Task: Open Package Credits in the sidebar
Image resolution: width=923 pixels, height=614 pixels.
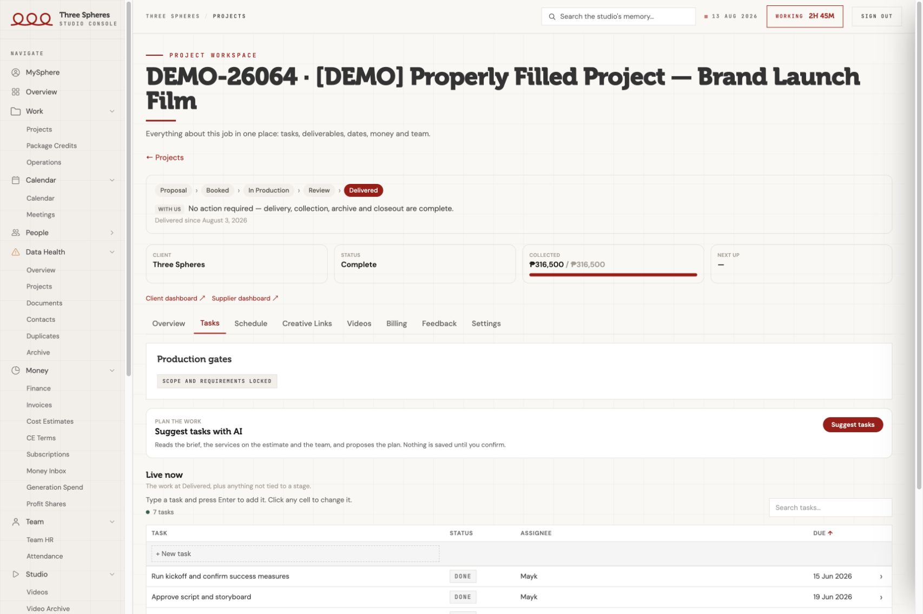Action: [51, 146]
